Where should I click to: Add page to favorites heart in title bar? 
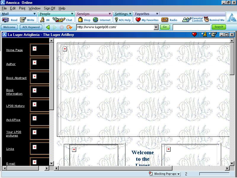click(194, 34)
